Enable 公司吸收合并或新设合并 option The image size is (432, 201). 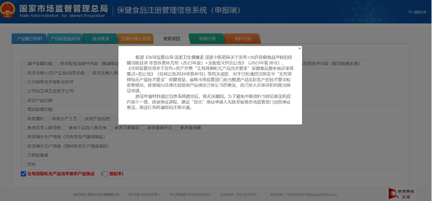(x=23, y=82)
